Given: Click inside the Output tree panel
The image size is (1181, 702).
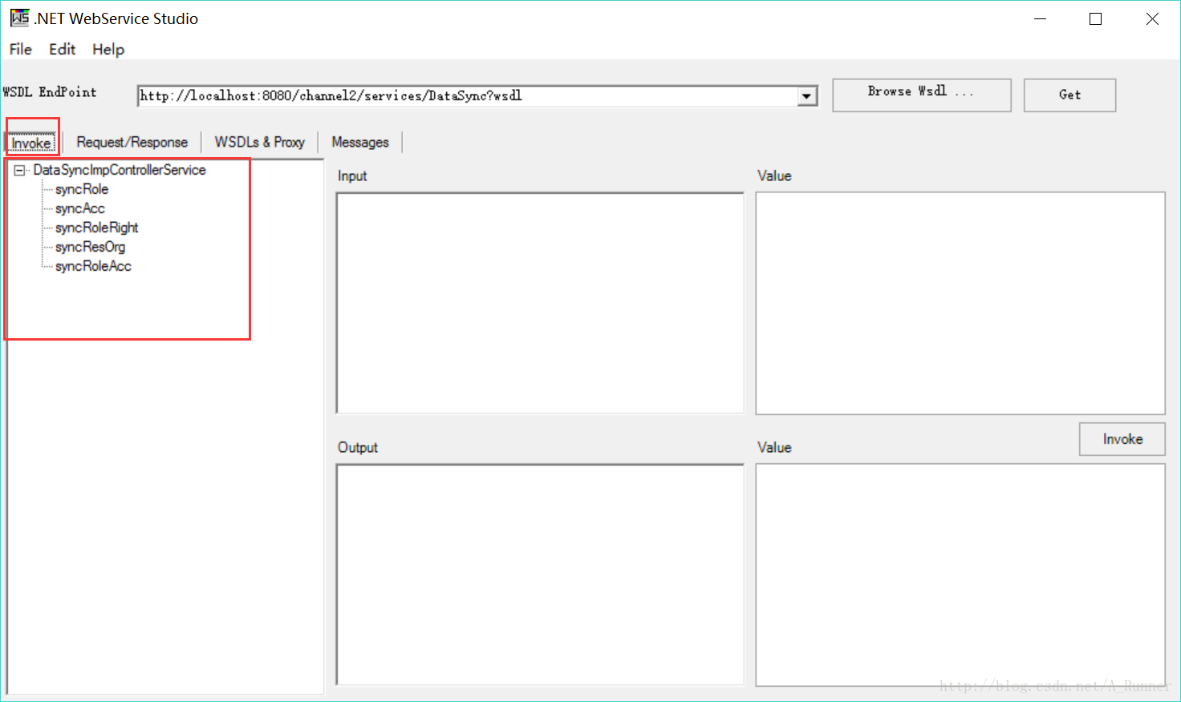Looking at the screenshot, I should (540, 575).
